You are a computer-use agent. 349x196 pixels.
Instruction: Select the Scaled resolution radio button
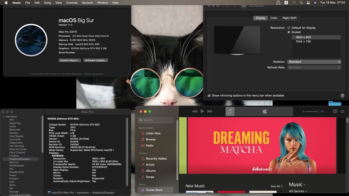click(289, 32)
